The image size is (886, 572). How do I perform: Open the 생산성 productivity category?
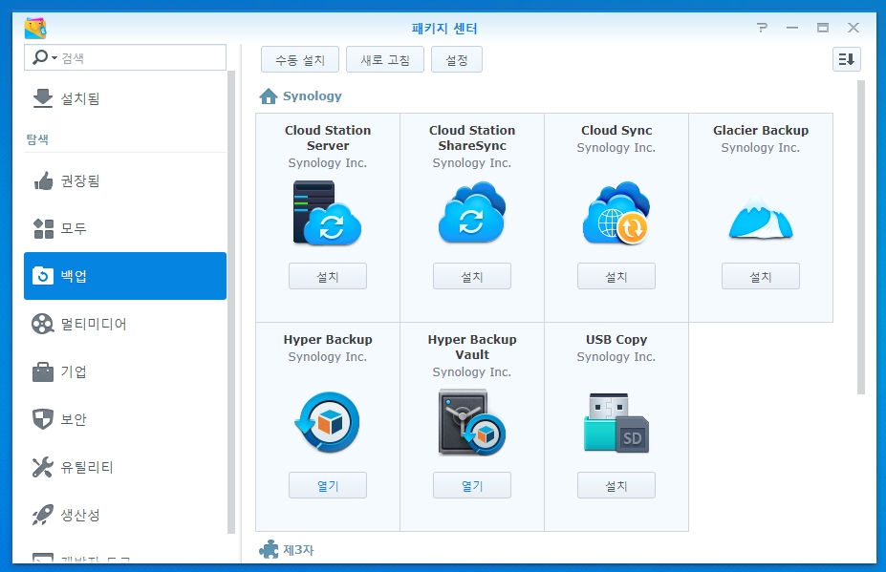coord(125,515)
